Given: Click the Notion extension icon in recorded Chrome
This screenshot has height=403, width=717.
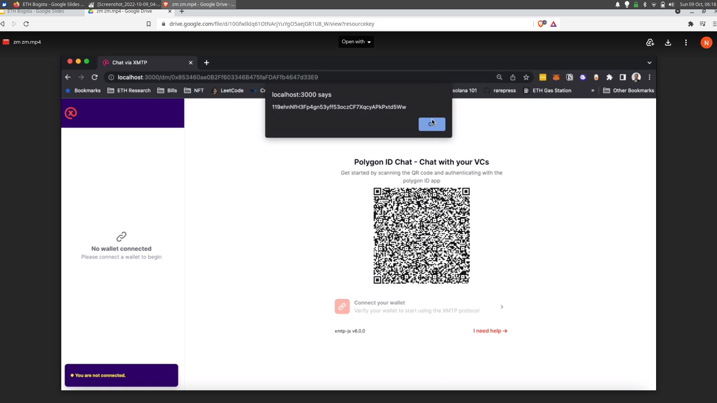Looking at the screenshot, I should 569,77.
